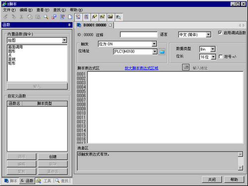Click the grayed-out redo toolbar icon

click(13, 17)
